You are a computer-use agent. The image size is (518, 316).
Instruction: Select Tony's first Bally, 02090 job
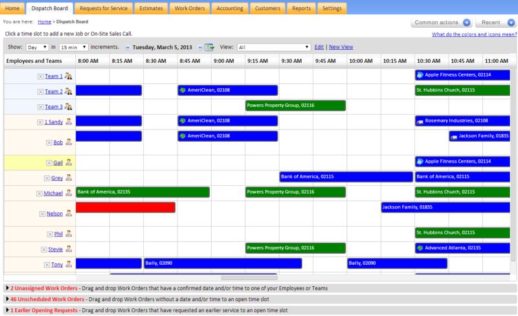coord(223,264)
